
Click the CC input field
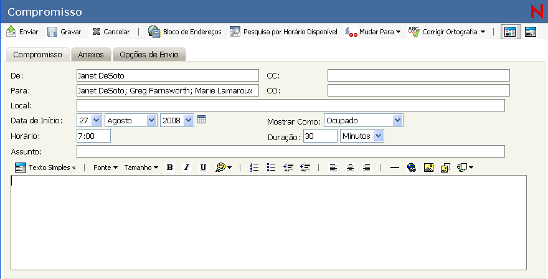pyautogui.click(x=418, y=75)
